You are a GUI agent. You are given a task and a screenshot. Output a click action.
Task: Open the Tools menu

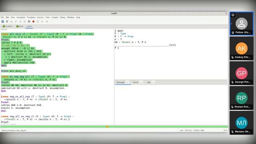pos(48,17)
